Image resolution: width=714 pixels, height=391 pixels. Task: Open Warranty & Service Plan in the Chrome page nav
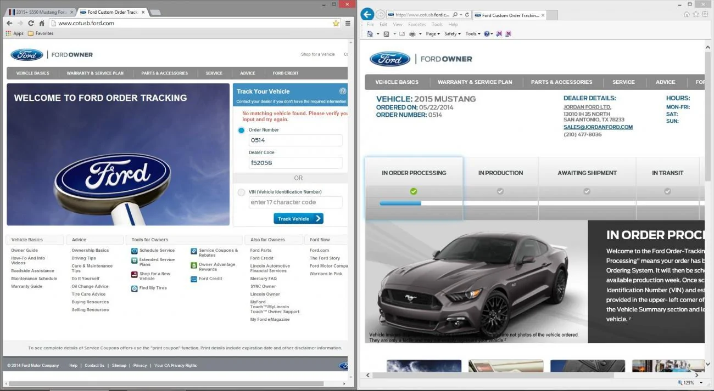click(x=95, y=73)
